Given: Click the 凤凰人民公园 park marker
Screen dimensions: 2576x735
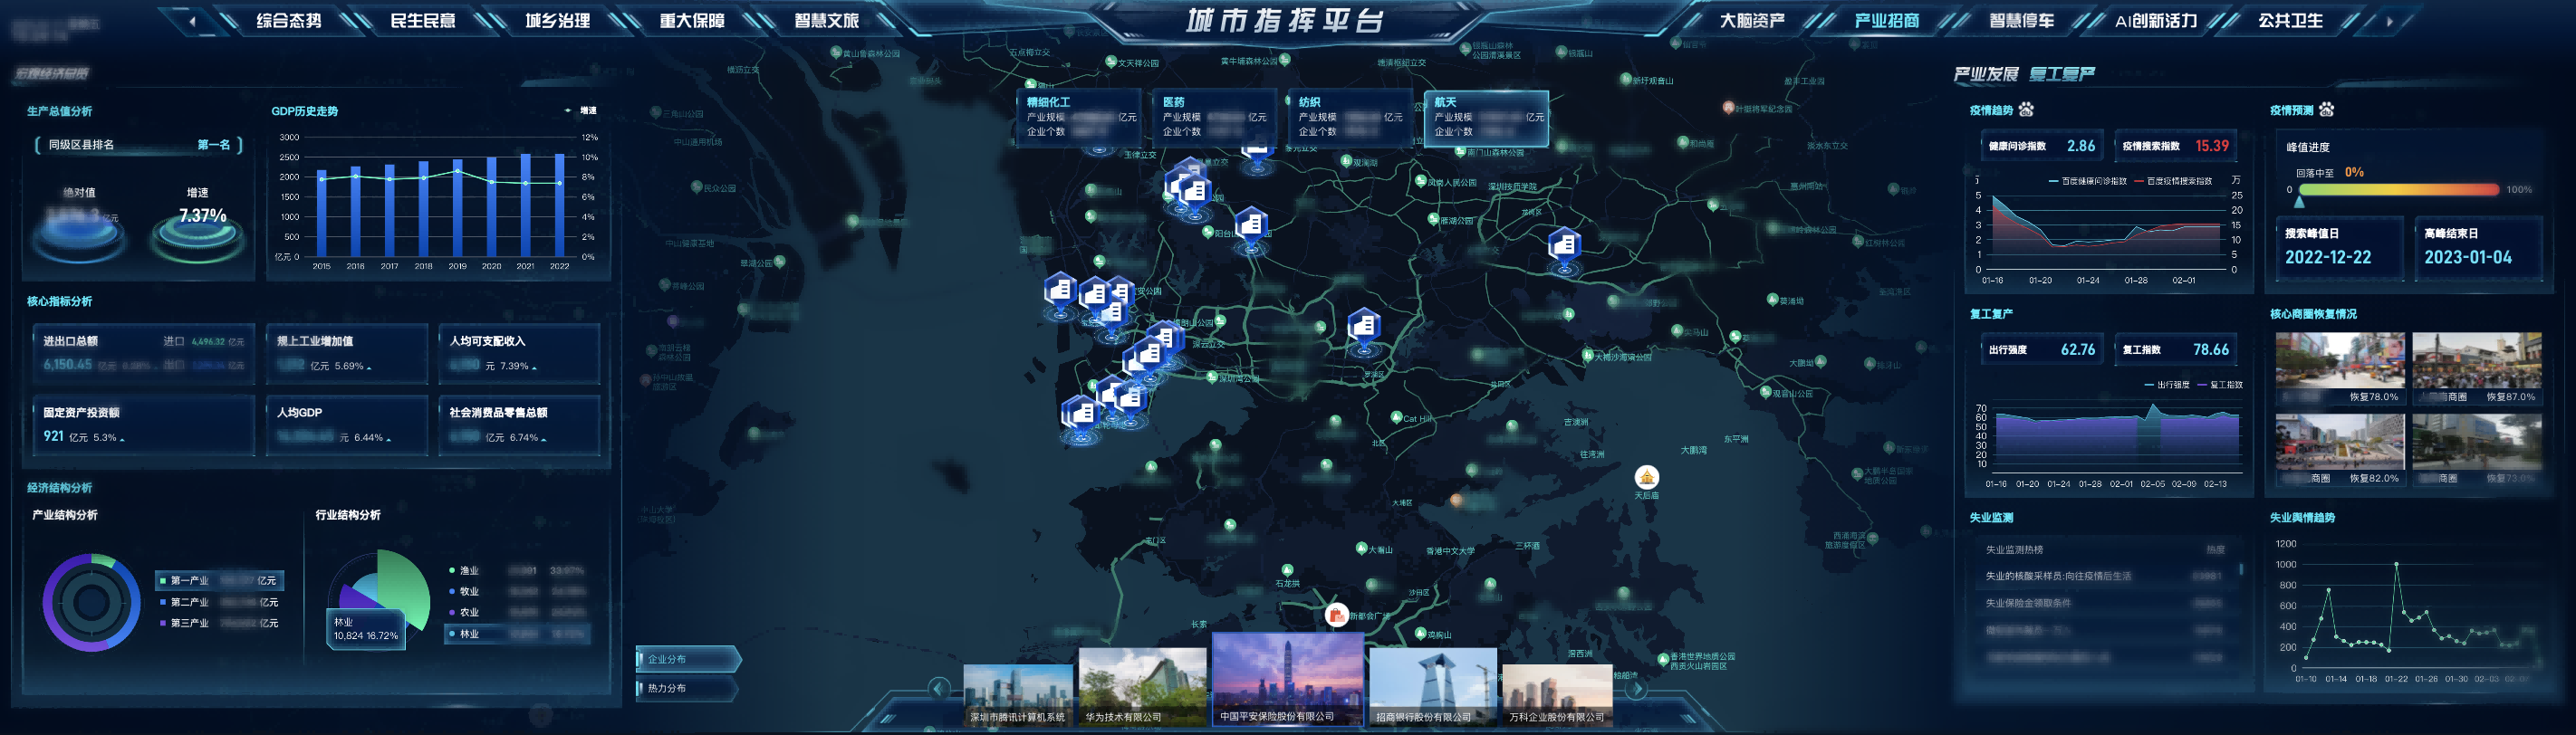Looking at the screenshot, I should pyautogui.click(x=1420, y=181).
